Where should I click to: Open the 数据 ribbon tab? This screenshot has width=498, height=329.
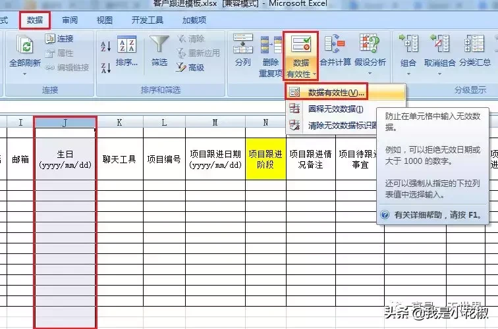tap(35, 20)
